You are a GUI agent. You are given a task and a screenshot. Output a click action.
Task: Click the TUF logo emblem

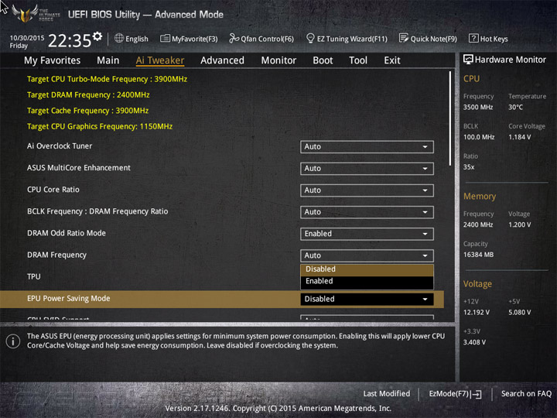pos(25,14)
